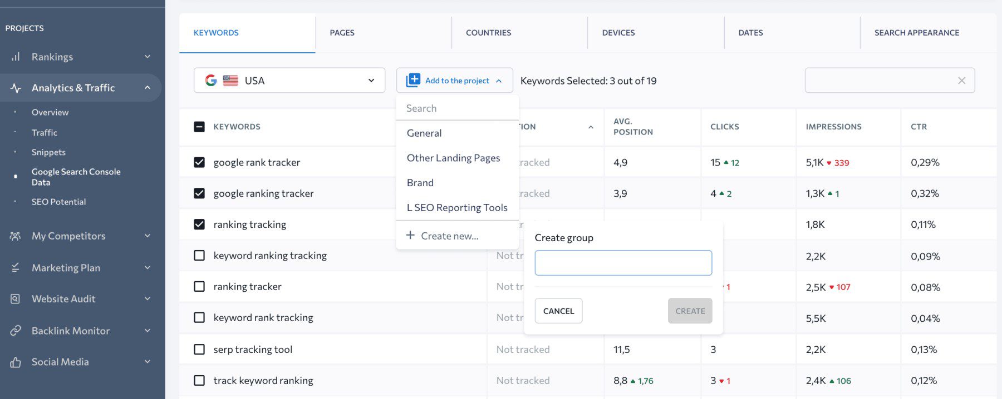Check the 'serp tracking tool' keyword checkbox
This screenshot has width=1002, height=399.
click(199, 350)
